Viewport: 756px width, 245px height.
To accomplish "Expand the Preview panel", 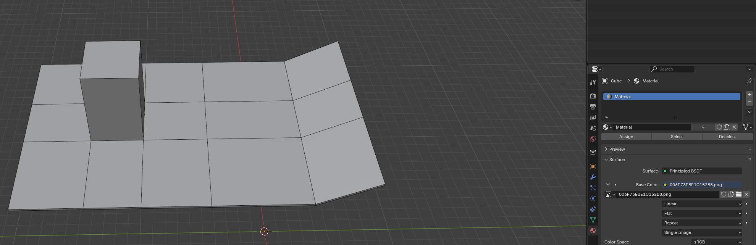I will tap(617, 149).
